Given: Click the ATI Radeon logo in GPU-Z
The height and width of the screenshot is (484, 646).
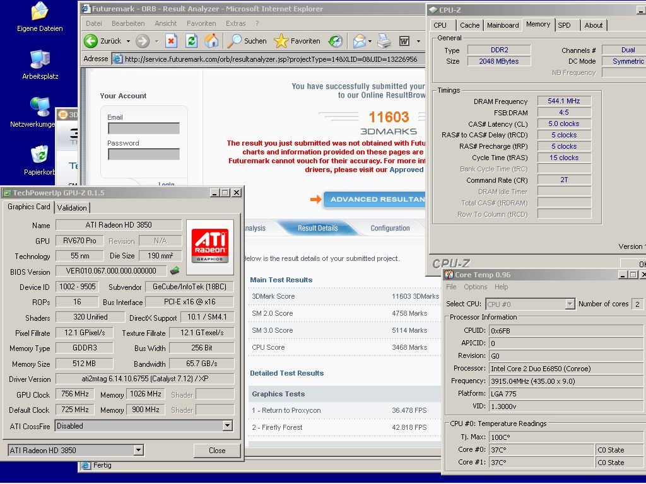Looking at the screenshot, I should [x=209, y=247].
